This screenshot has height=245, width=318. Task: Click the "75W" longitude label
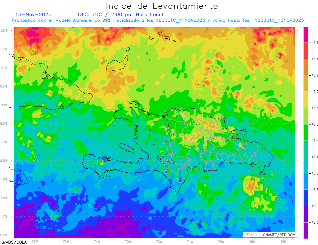[66, 241]
